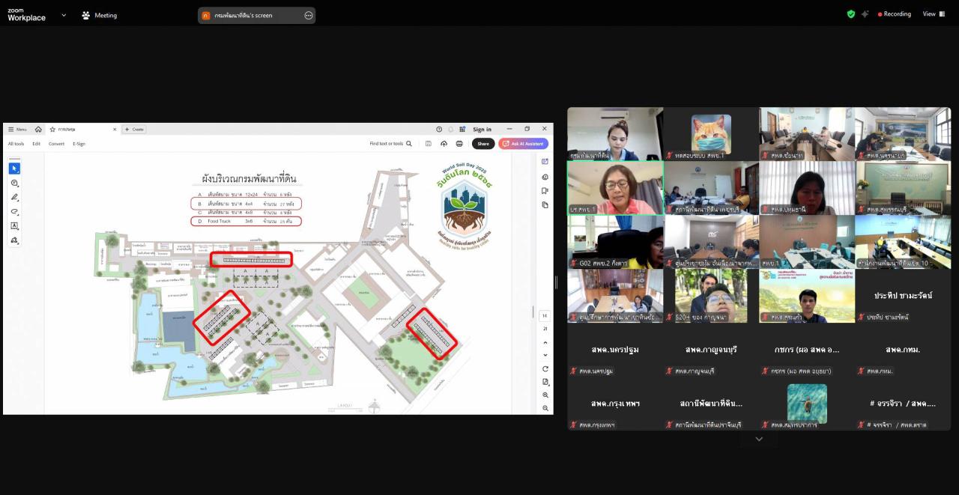Expand more participants with the down chevron

(x=759, y=440)
